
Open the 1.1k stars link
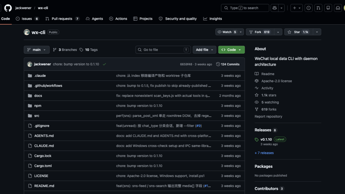click(x=269, y=95)
